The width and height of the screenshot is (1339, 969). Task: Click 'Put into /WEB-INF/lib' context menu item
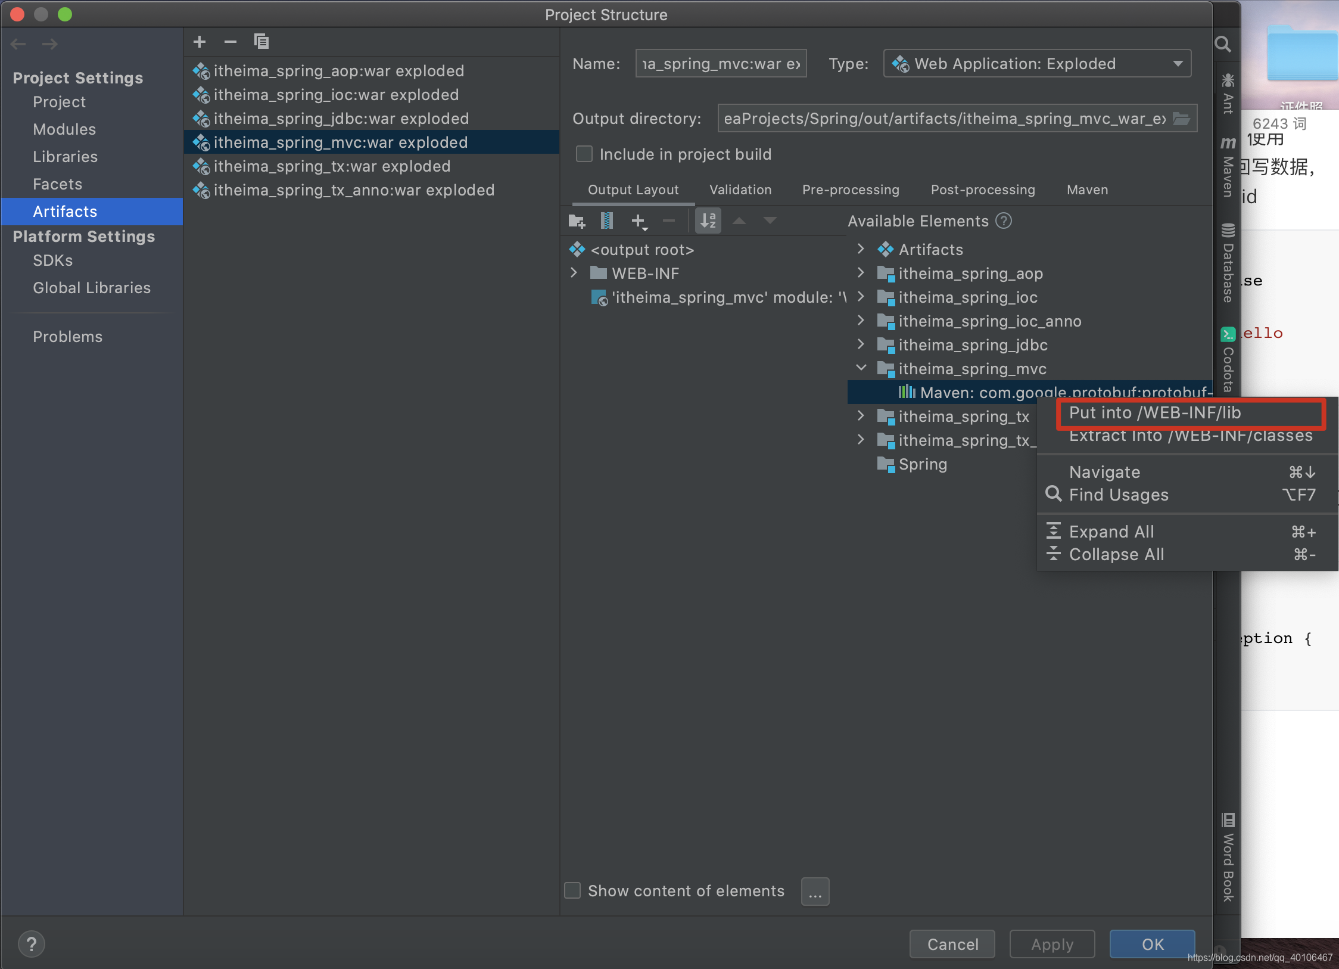point(1156,412)
